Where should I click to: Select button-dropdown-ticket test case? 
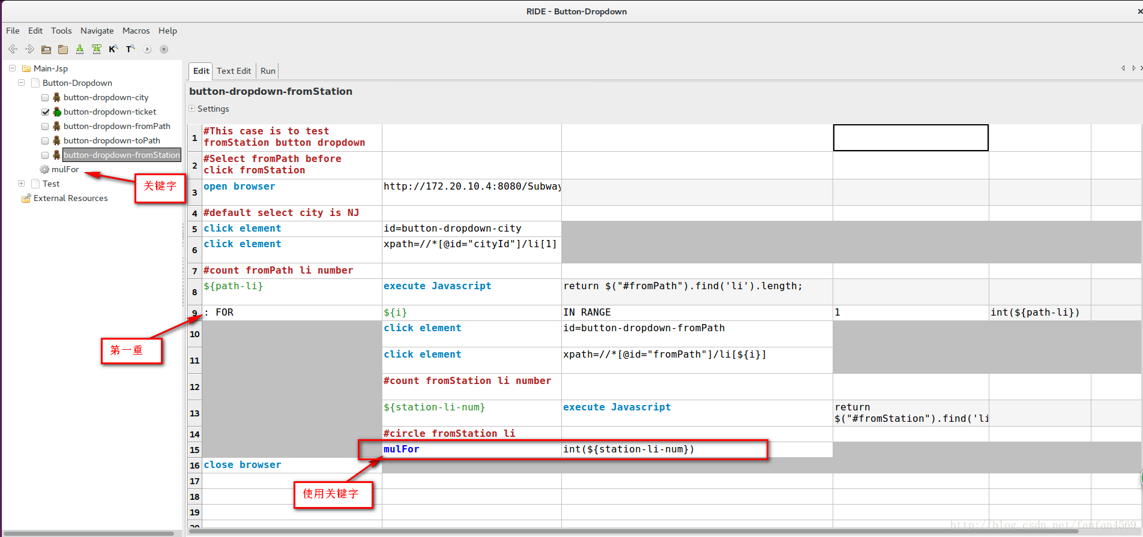pos(110,112)
